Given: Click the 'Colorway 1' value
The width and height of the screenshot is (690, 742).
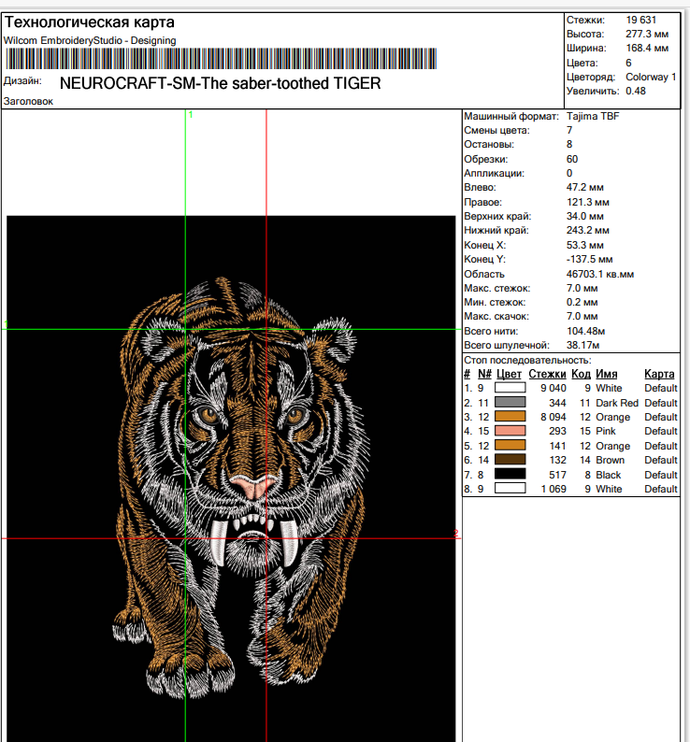Looking at the screenshot, I should (651, 77).
